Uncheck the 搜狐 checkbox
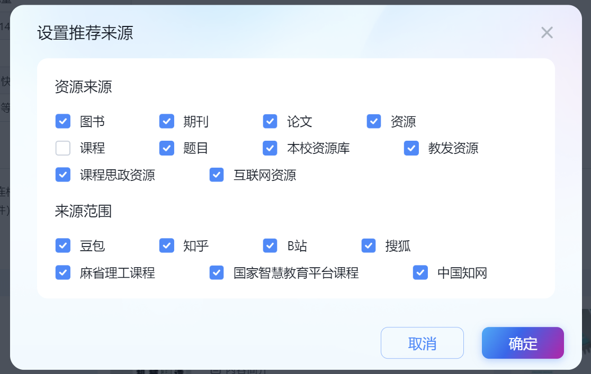591x374 pixels. pyautogui.click(x=368, y=245)
